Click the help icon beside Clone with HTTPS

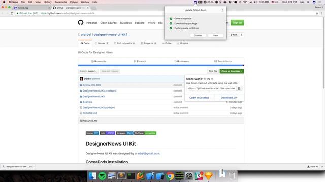(x=212, y=79)
